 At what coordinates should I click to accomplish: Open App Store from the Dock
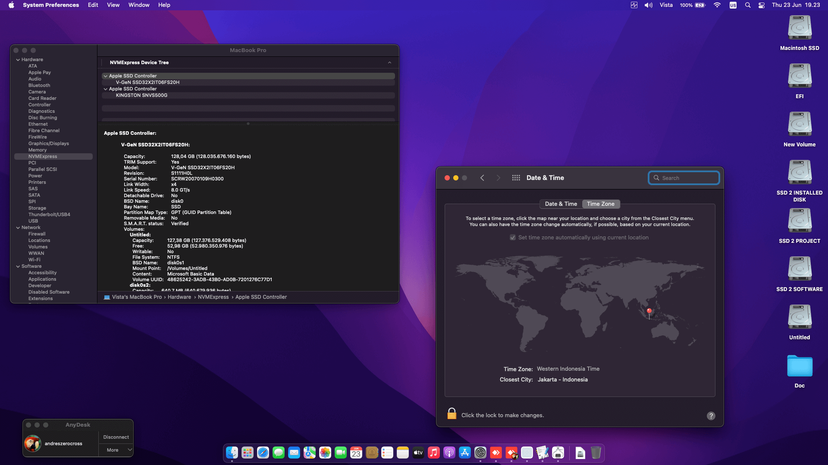pos(465,453)
